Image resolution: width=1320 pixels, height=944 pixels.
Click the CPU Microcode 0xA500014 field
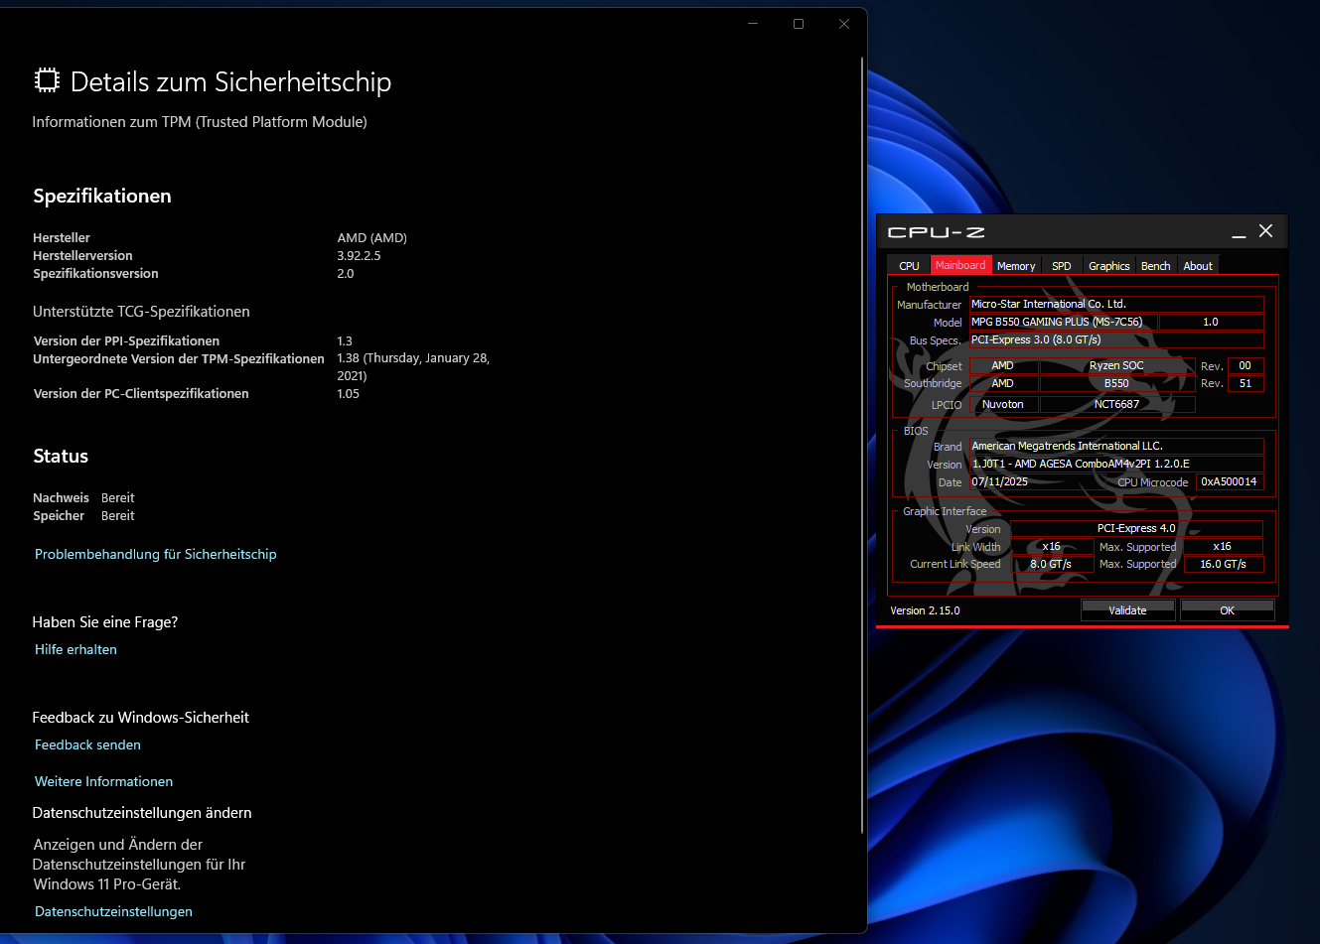(1231, 481)
